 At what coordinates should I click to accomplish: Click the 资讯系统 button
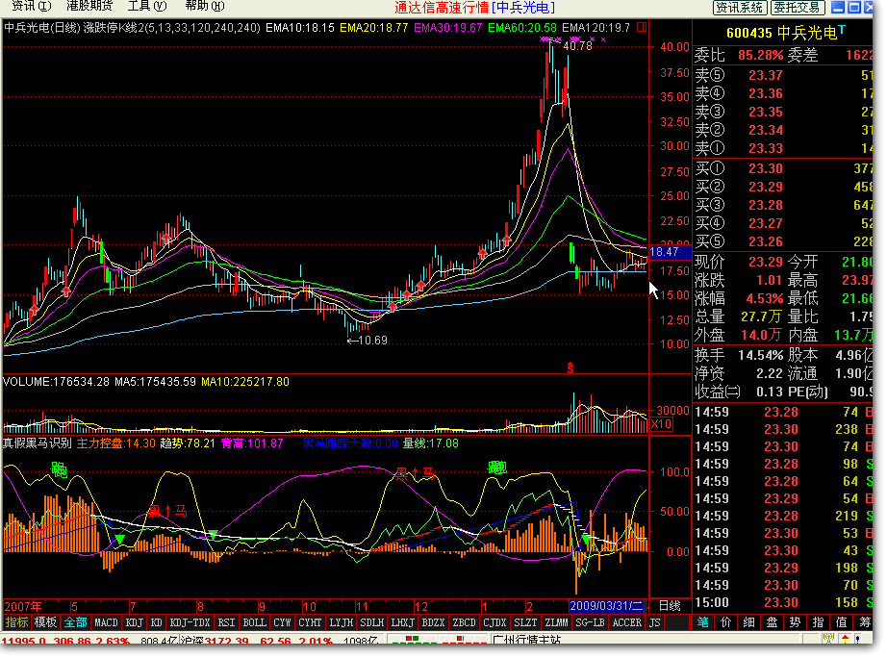tap(740, 8)
